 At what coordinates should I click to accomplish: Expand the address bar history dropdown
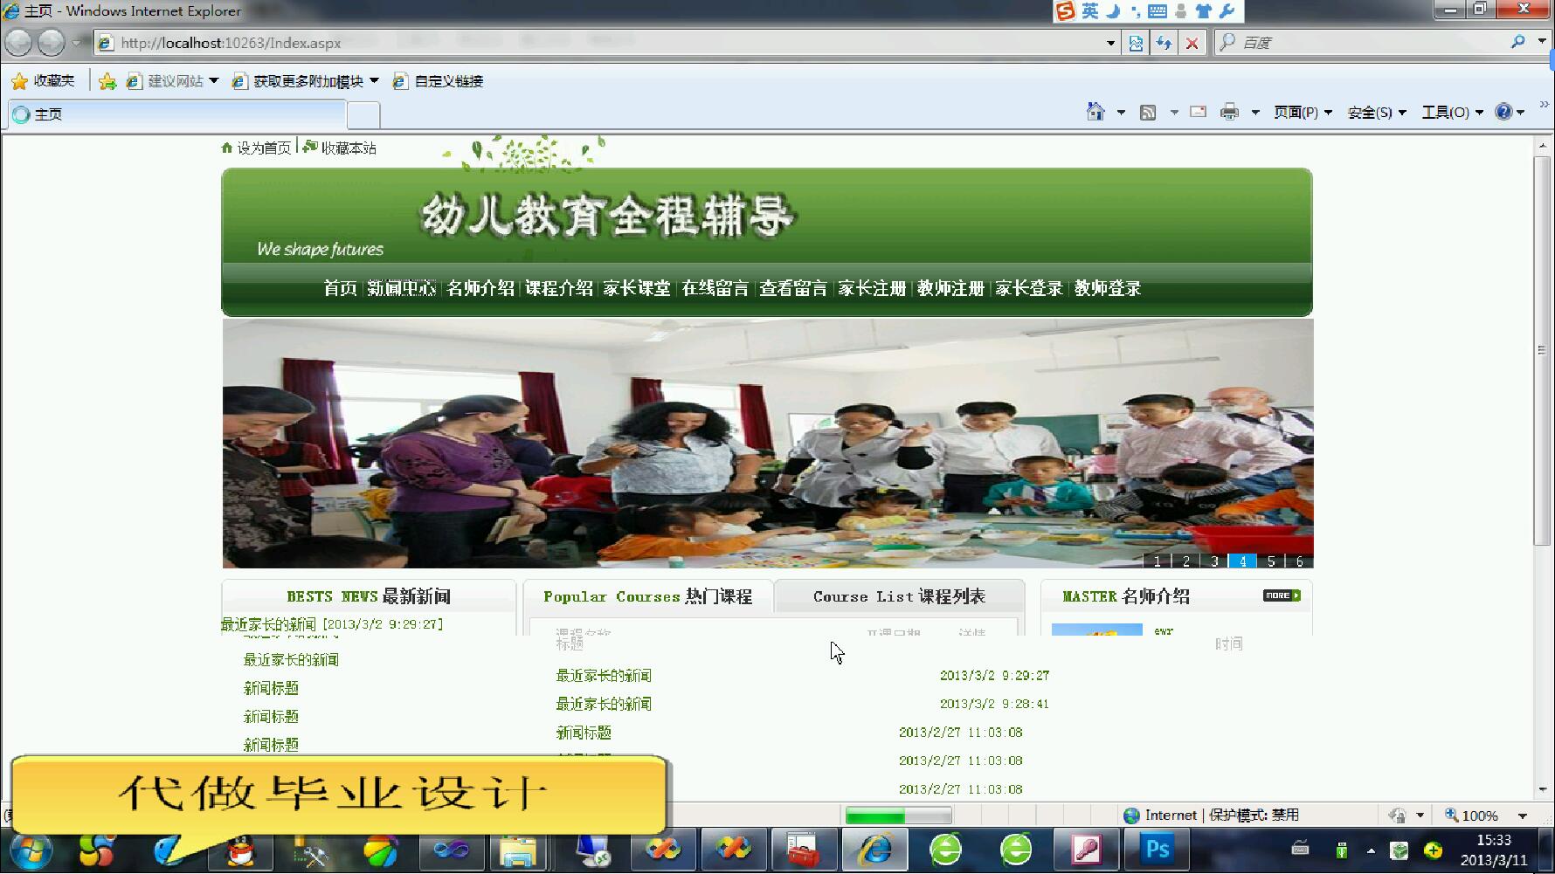point(1110,43)
